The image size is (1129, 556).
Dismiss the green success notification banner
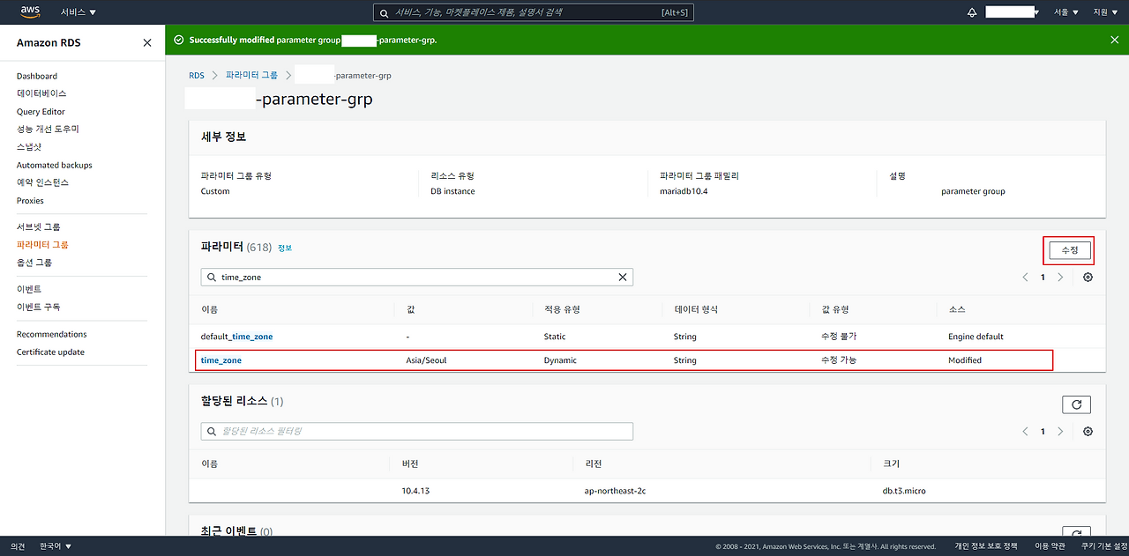1114,40
